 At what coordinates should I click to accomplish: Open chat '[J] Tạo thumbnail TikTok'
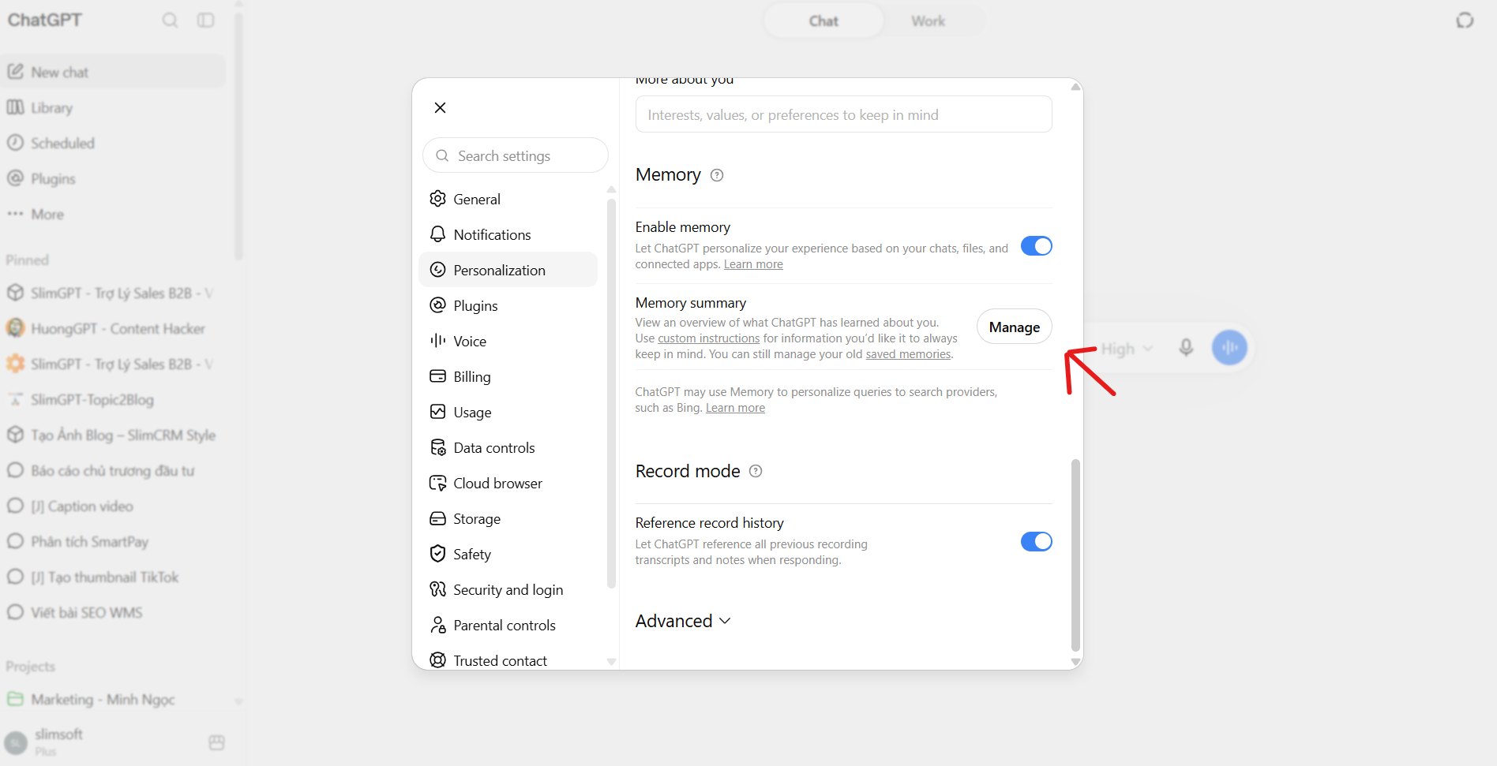pyautogui.click(x=113, y=577)
